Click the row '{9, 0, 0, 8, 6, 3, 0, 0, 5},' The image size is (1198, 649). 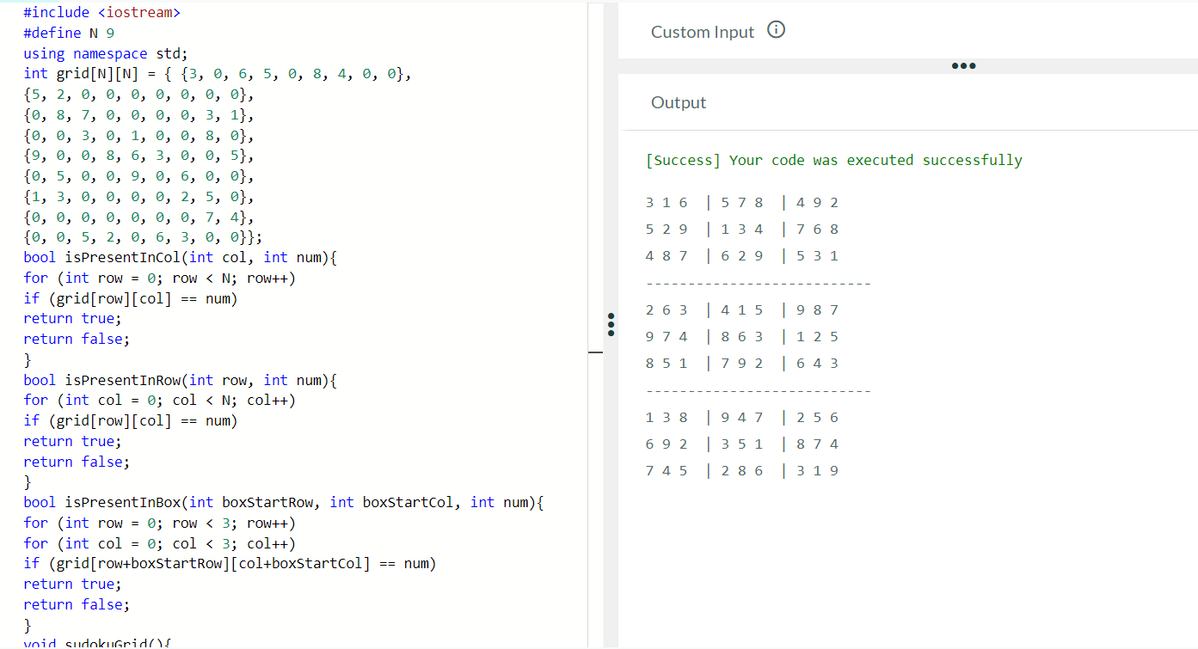tap(138, 156)
